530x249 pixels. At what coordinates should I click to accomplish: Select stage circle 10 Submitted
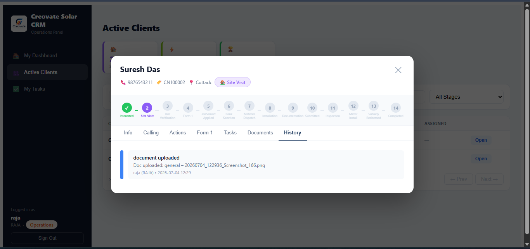click(x=312, y=108)
